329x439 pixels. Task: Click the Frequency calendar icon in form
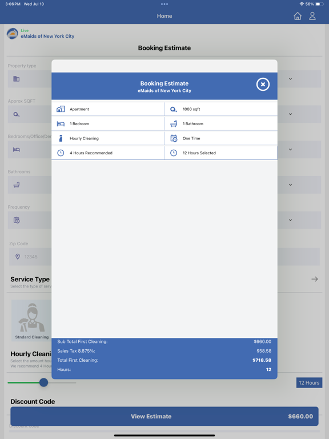point(17,220)
